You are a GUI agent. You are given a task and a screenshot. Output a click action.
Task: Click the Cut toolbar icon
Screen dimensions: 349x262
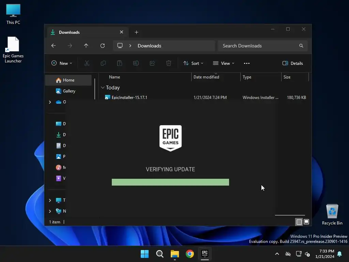click(x=87, y=63)
